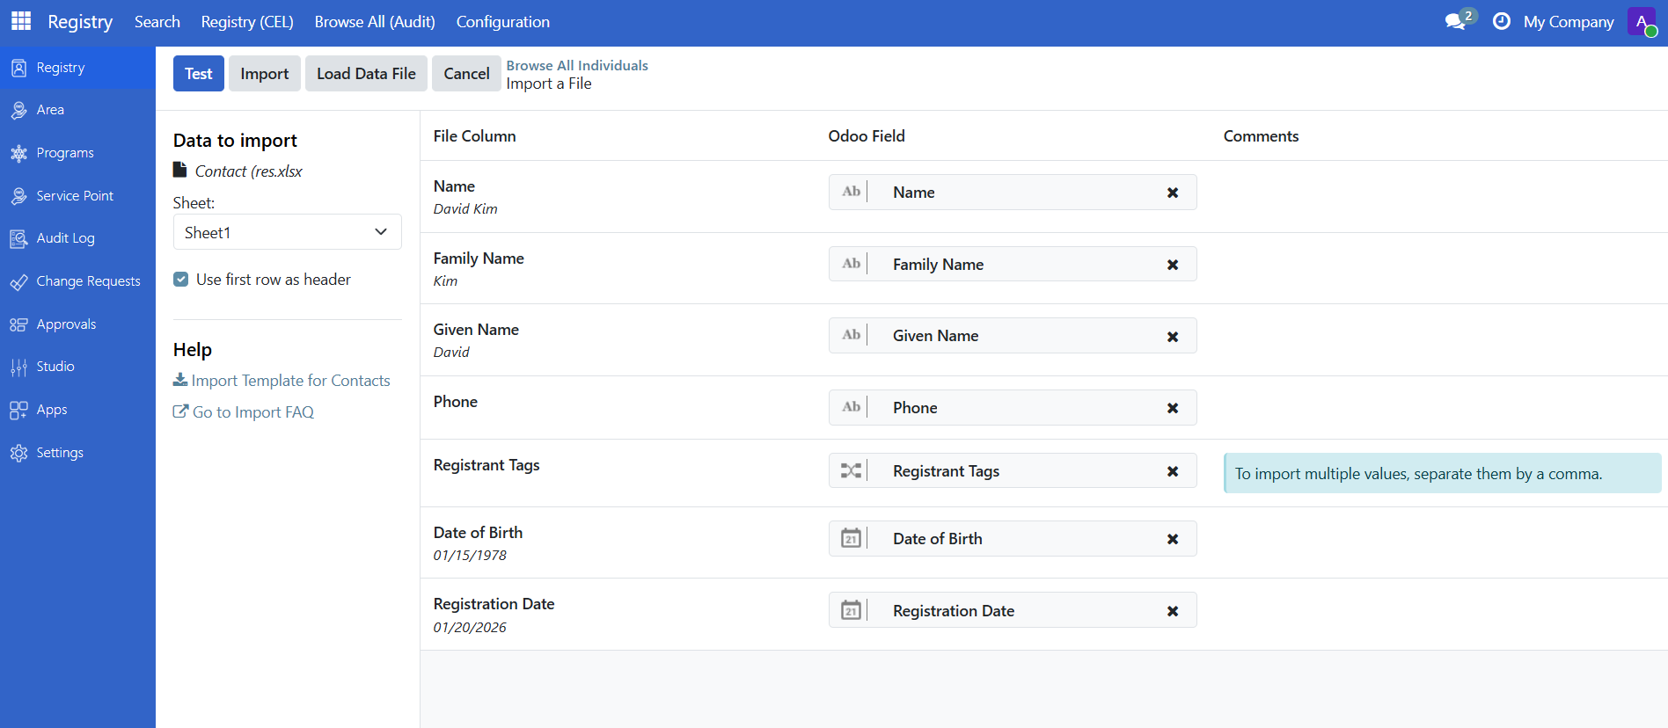The height and width of the screenshot is (728, 1668).
Task: Click the clock activities icon
Action: (1502, 21)
